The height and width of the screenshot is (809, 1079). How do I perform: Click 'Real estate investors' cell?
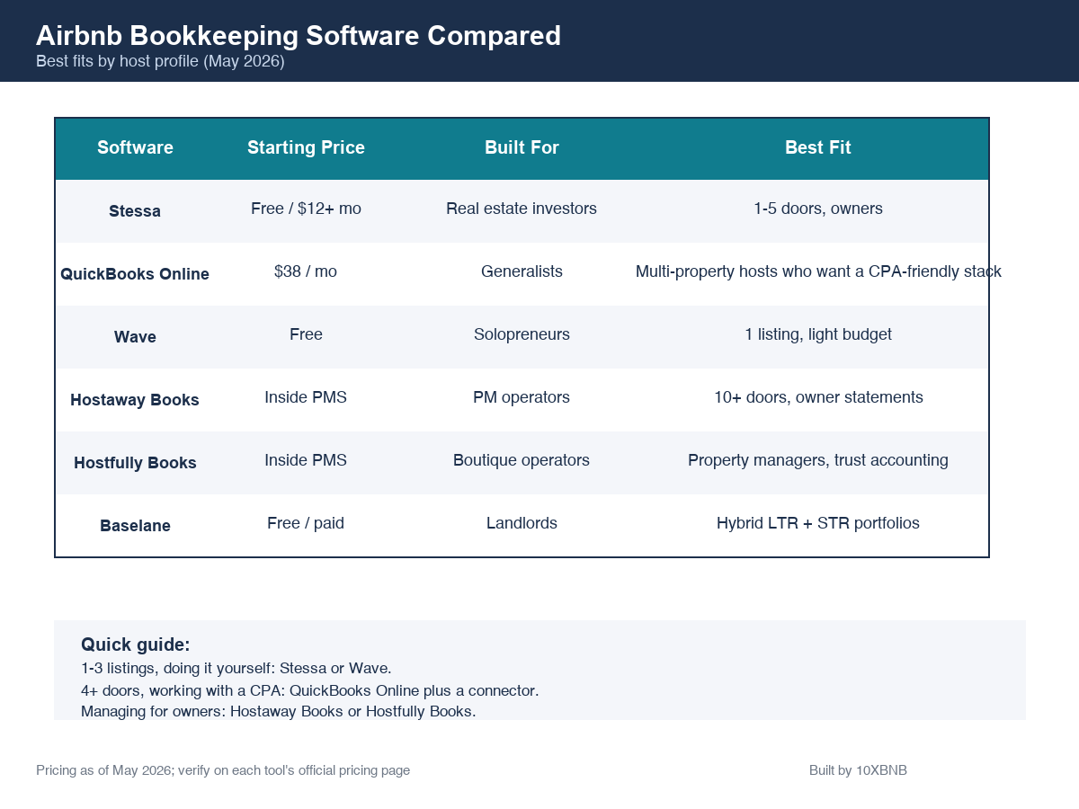coord(522,209)
